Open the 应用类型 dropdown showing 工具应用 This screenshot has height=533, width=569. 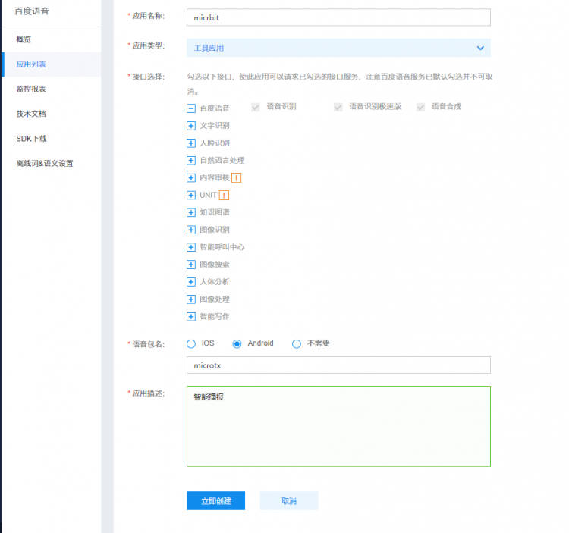(338, 48)
